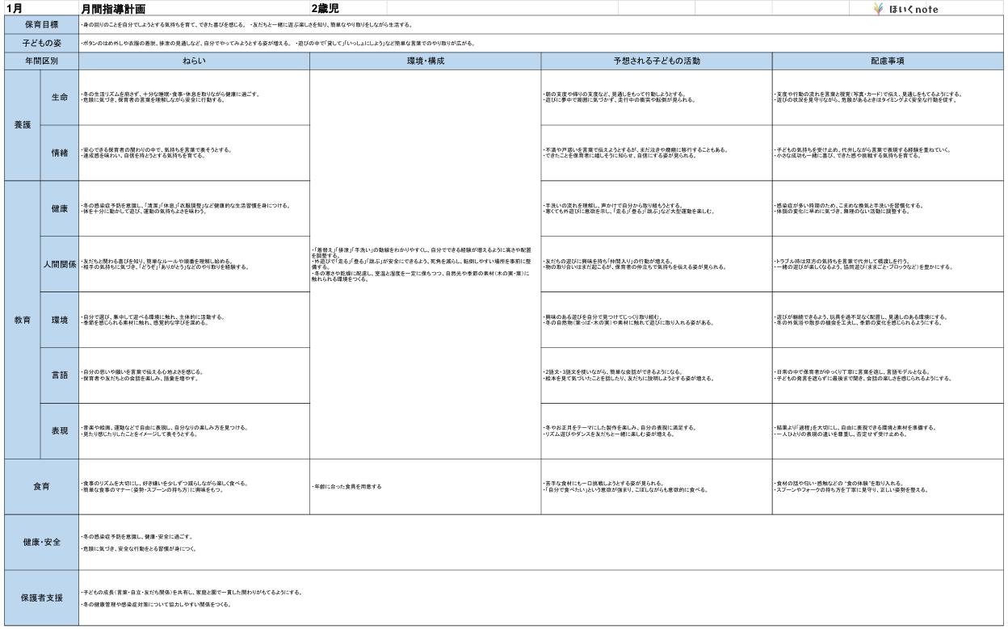
Task: Select the 子どもの姿 row label
Action: click(x=41, y=43)
